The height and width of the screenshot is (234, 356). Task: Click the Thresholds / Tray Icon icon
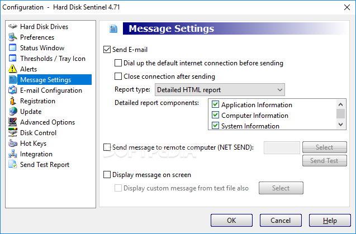(13, 58)
